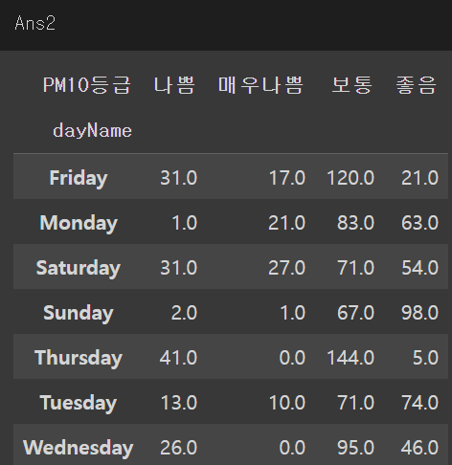
Task: Select the Wednesday row label
Action: [79, 448]
